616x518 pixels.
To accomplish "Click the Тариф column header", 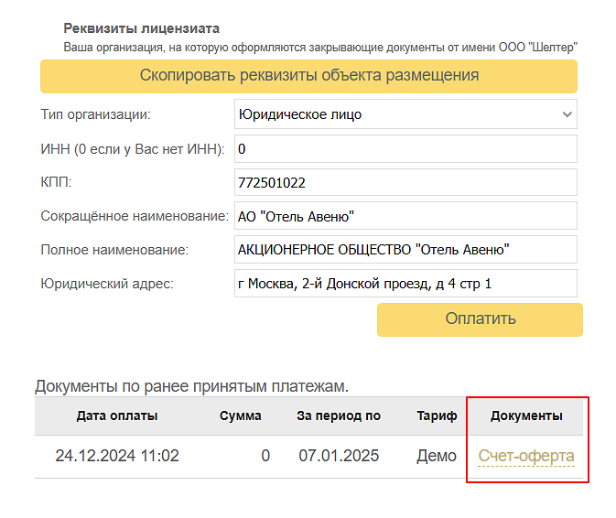I will point(437,415).
